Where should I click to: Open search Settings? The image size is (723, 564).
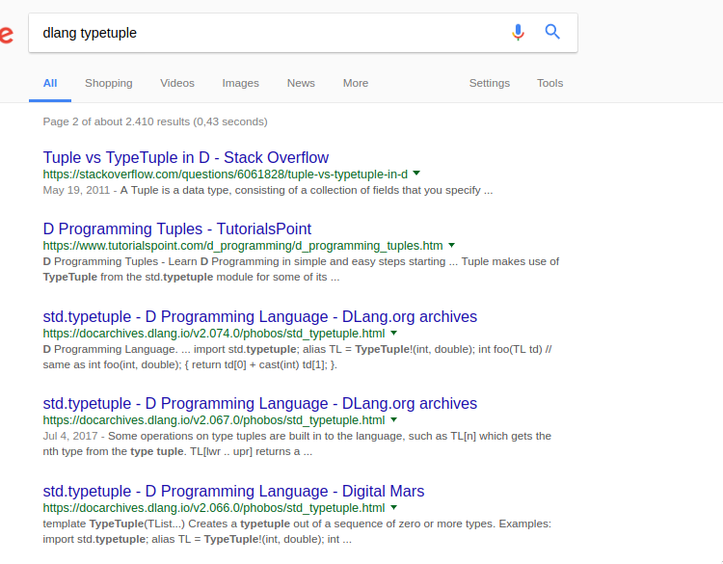(489, 84)
